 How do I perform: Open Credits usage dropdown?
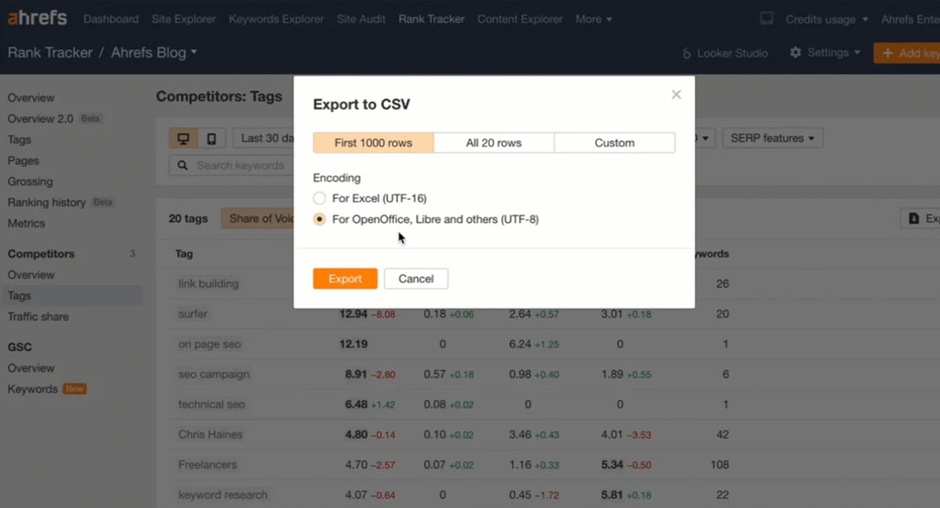(x=827, y=19)
